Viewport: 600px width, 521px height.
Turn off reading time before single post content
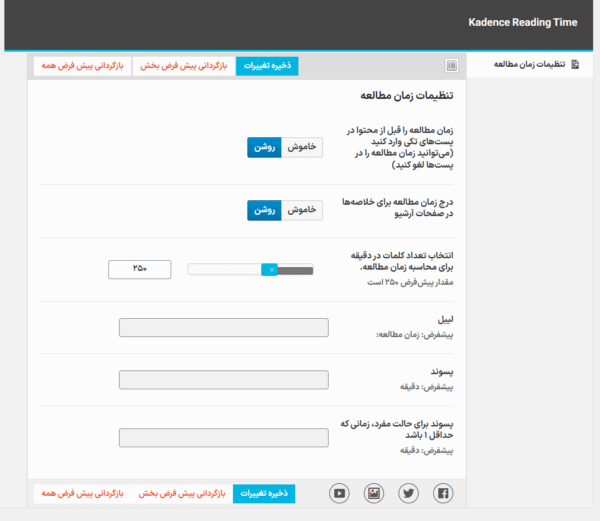coord(302,147)
